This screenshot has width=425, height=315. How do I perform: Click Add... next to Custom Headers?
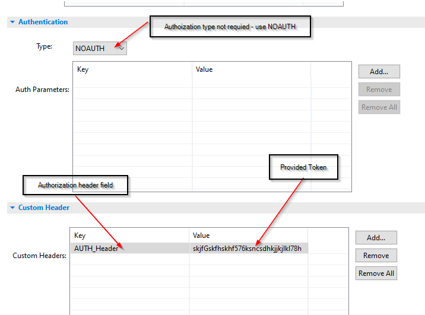376,238
